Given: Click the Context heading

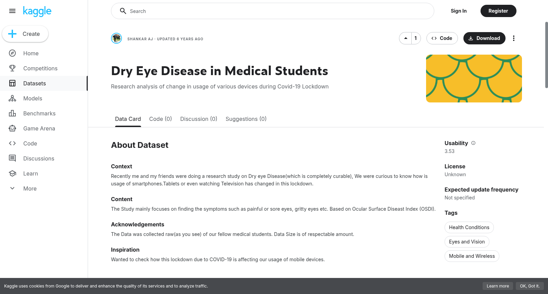Looking at the screenshot, I should pyautogui.click(x=122, y=166).
